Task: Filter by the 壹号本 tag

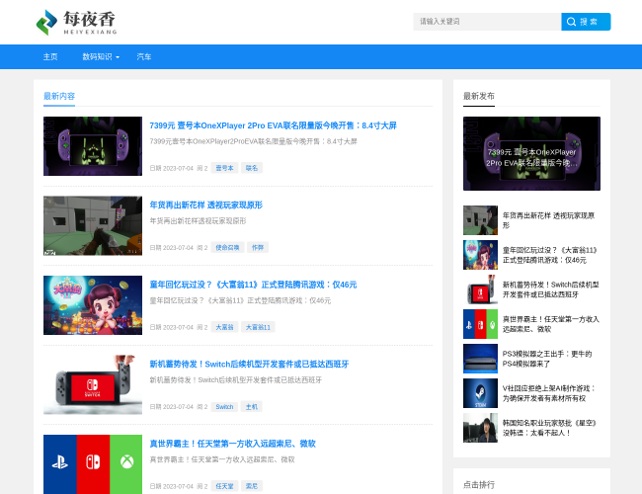Action: (x=224, y=168)
